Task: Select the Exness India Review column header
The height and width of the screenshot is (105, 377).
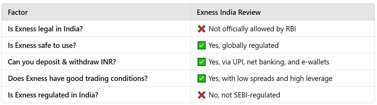Action: (283, 12)
